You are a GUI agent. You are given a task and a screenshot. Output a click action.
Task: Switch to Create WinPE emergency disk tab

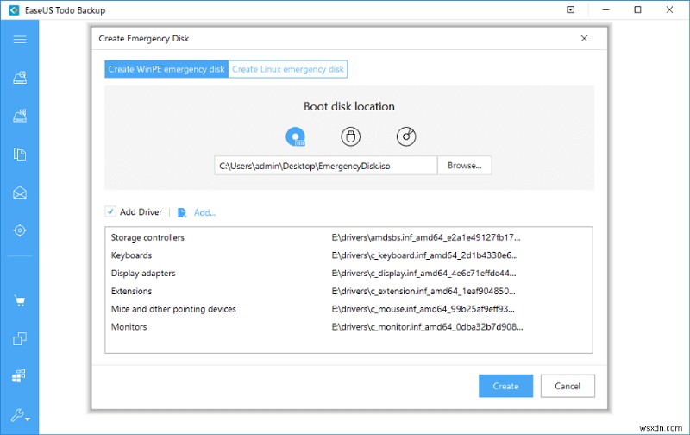tap(166, 69)
